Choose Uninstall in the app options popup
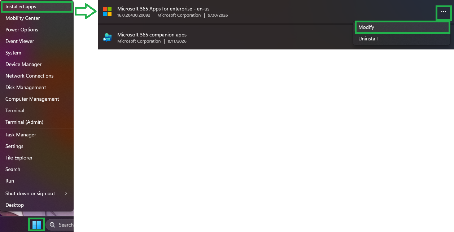 point(402,39)
